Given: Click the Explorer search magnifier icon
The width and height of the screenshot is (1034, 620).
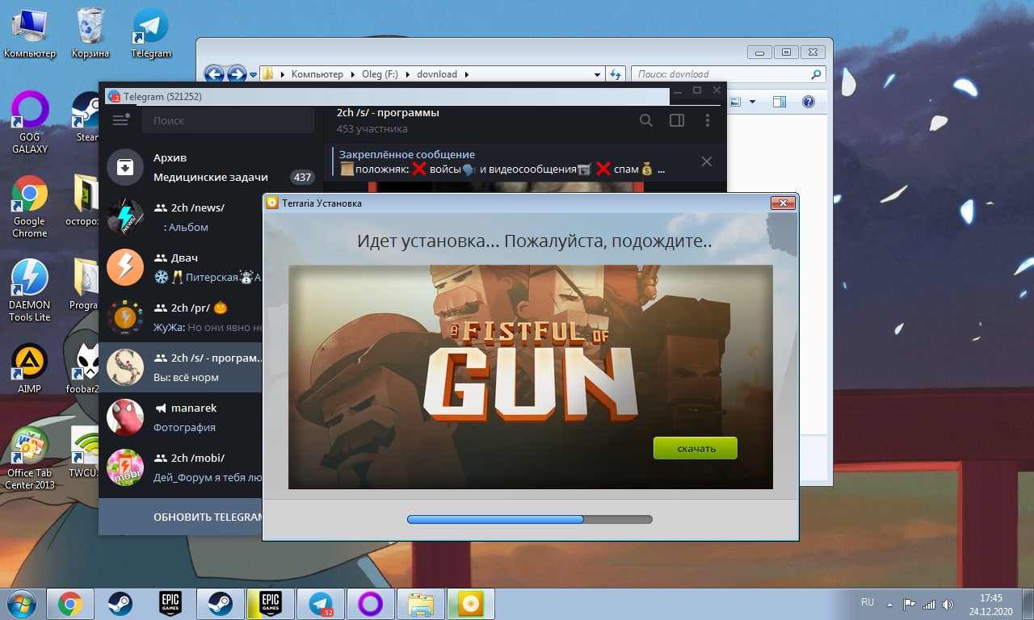Looking at the screenshot, I should (x=816, y=74).
